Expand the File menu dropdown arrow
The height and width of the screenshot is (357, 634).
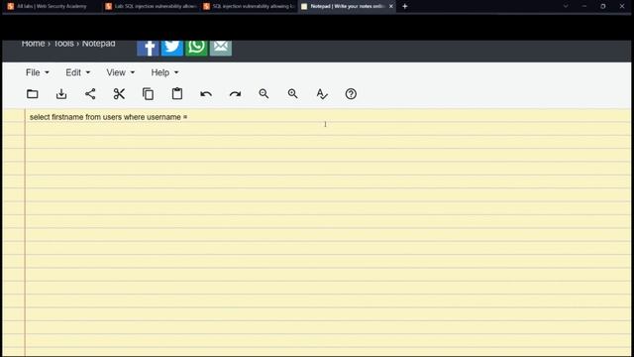coord(47,72)
